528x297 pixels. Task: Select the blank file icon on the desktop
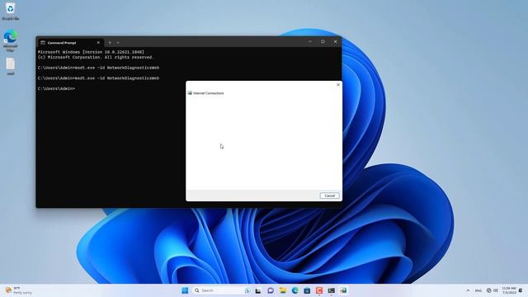pos(11,66)
